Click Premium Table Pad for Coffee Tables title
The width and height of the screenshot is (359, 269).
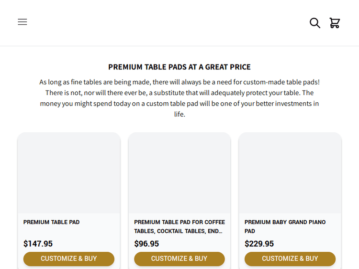(x=179, y=226)
